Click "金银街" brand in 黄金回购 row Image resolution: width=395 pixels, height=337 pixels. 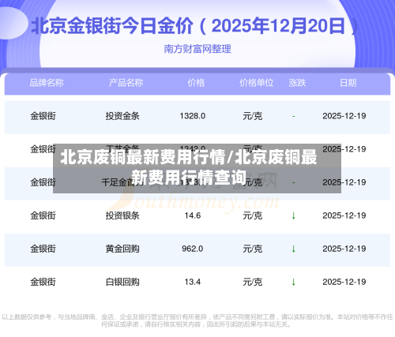pyautogui.click(x=43, y=249)
